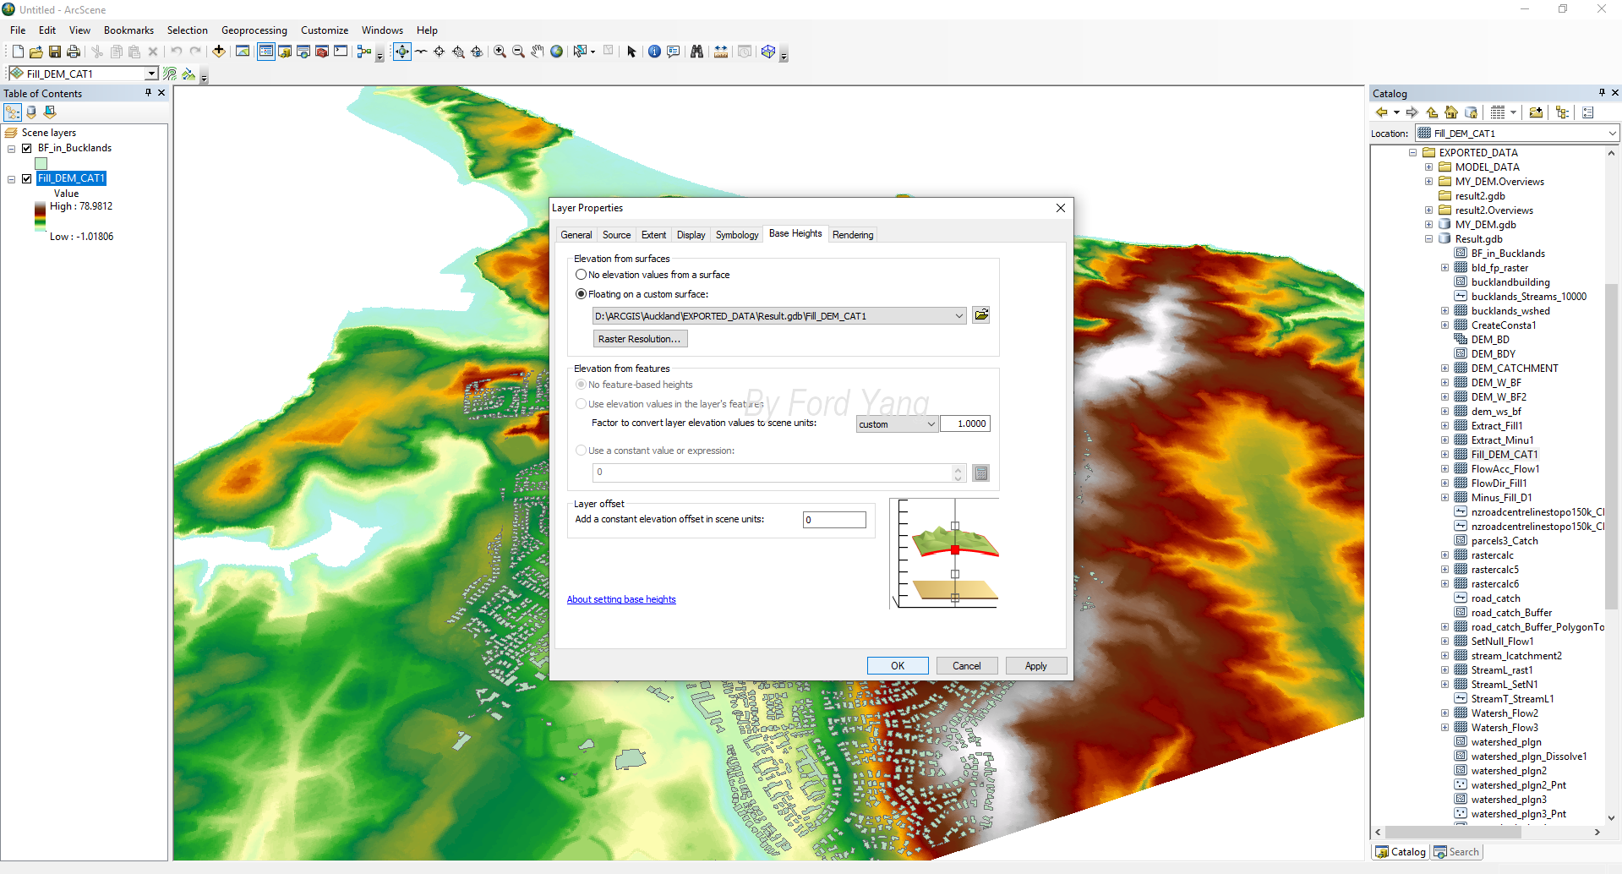This screenshot has height=874, width=1622.
Task: Click the Measure ruler tool
Action: click(x=721, y=52)
